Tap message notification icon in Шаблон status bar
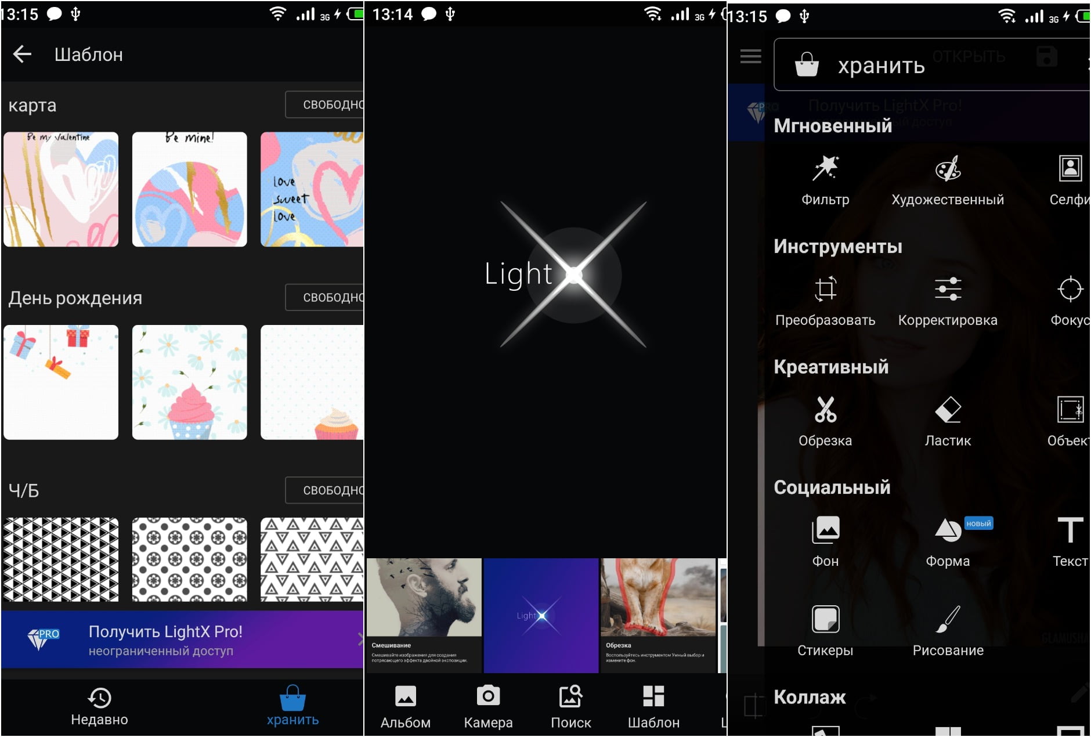 (x=54, y=13)
